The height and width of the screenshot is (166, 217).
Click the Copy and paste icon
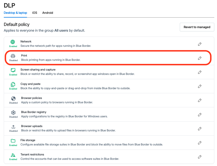(13, 84)
